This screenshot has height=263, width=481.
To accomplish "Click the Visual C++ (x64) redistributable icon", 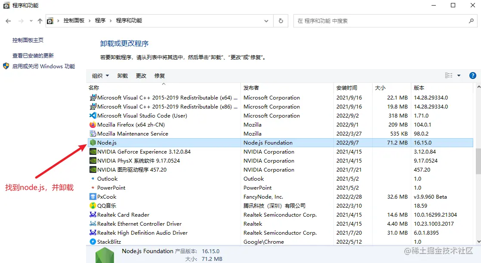I will click(92, 97).
